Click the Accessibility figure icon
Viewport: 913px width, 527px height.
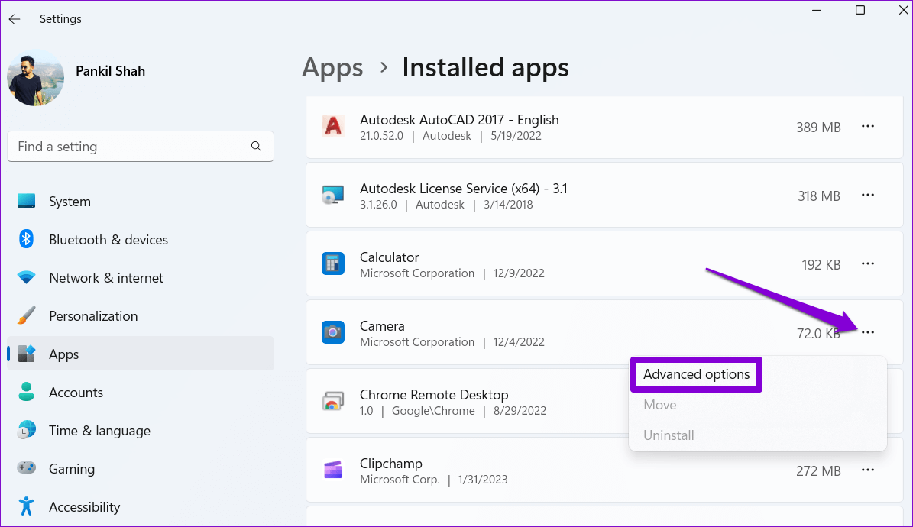click(26, 506)
